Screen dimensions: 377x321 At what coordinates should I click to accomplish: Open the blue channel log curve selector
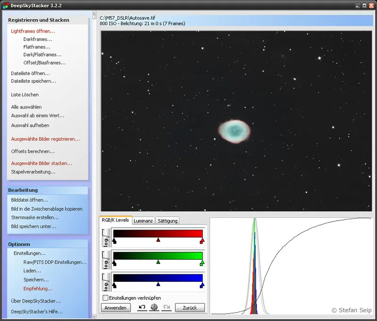click(106, 282)
